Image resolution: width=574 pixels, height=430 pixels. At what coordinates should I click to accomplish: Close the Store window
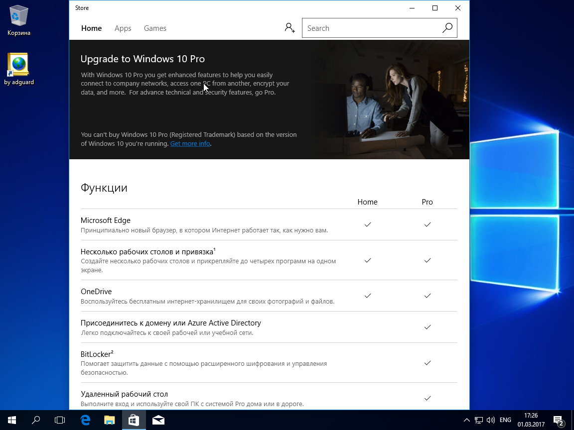(457, 8)
